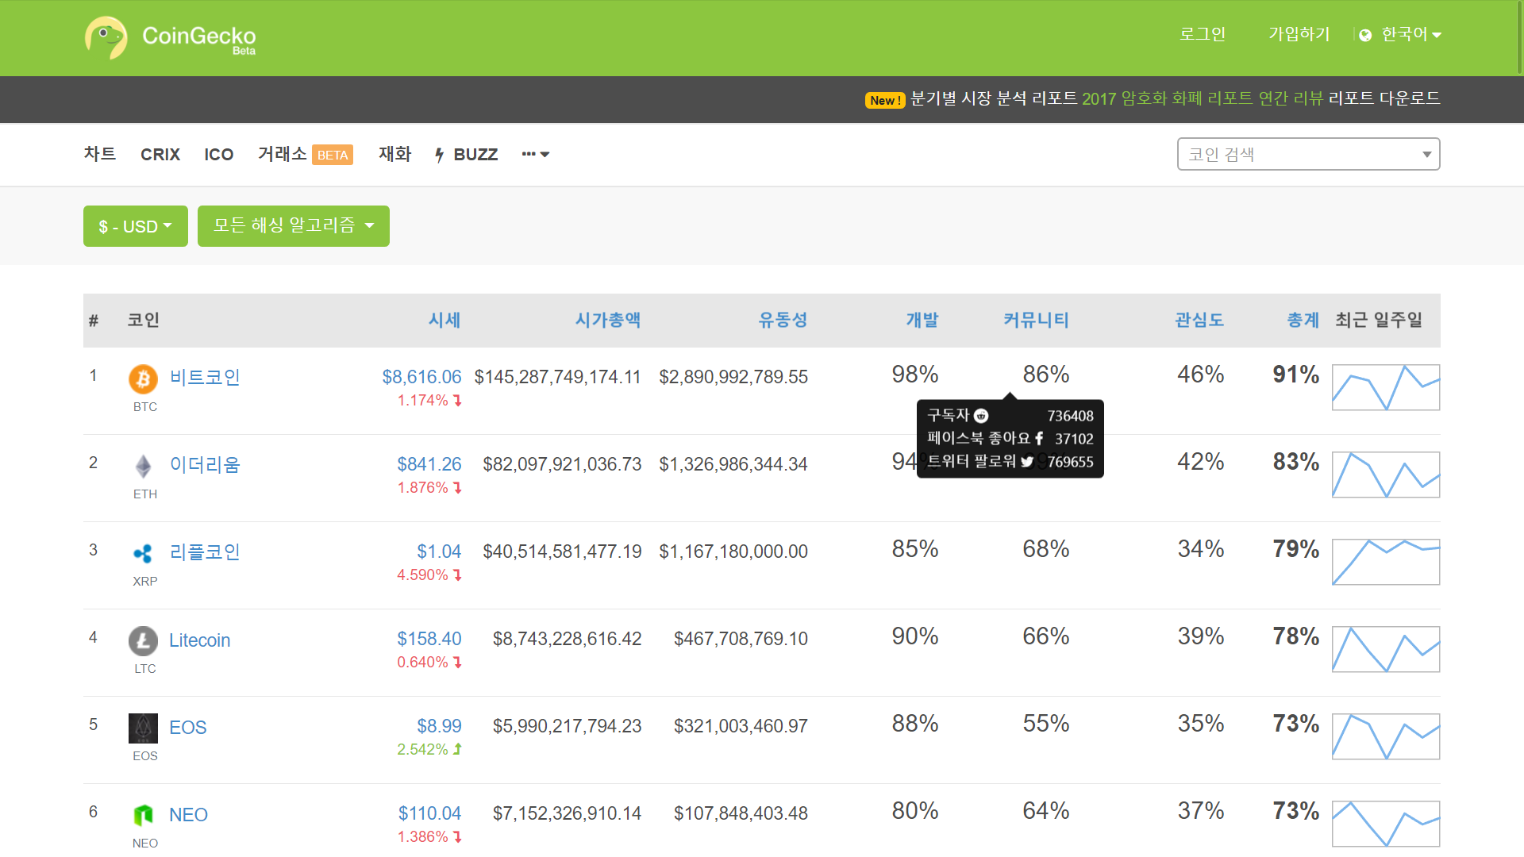Open the 모든 해싱 알고리즘 dropdown
Viewport: 1524px width, 857px height.
(x=294, y=226)
